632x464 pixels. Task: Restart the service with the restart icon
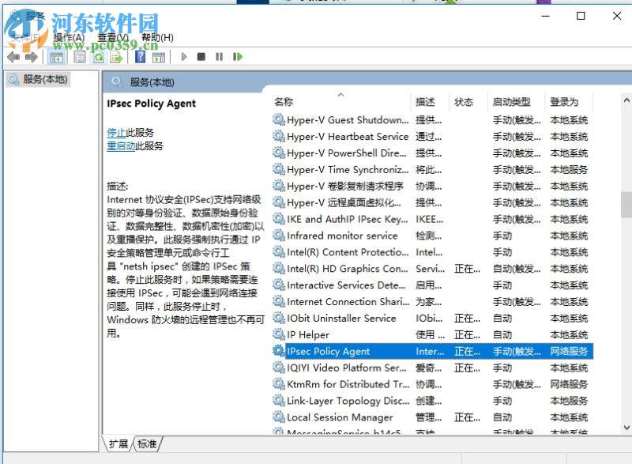tap(238, 57)
